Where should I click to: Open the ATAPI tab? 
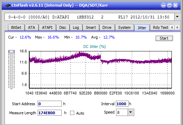point(47,27)
